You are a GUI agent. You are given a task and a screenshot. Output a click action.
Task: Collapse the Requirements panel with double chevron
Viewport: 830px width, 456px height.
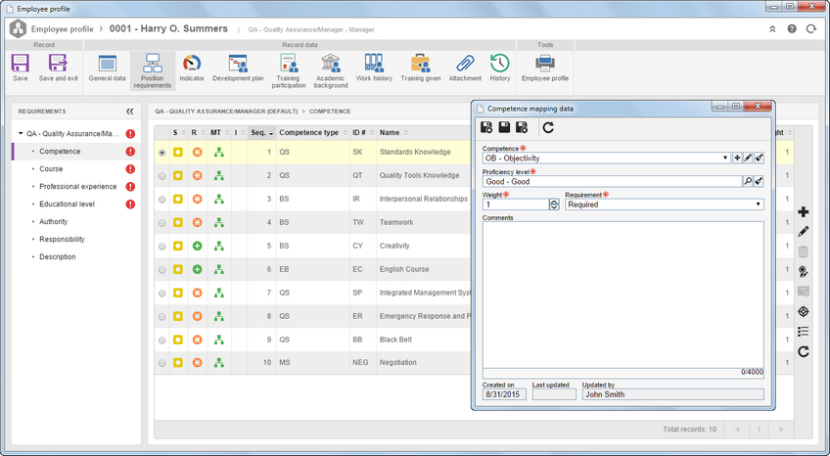click(129, 112)
